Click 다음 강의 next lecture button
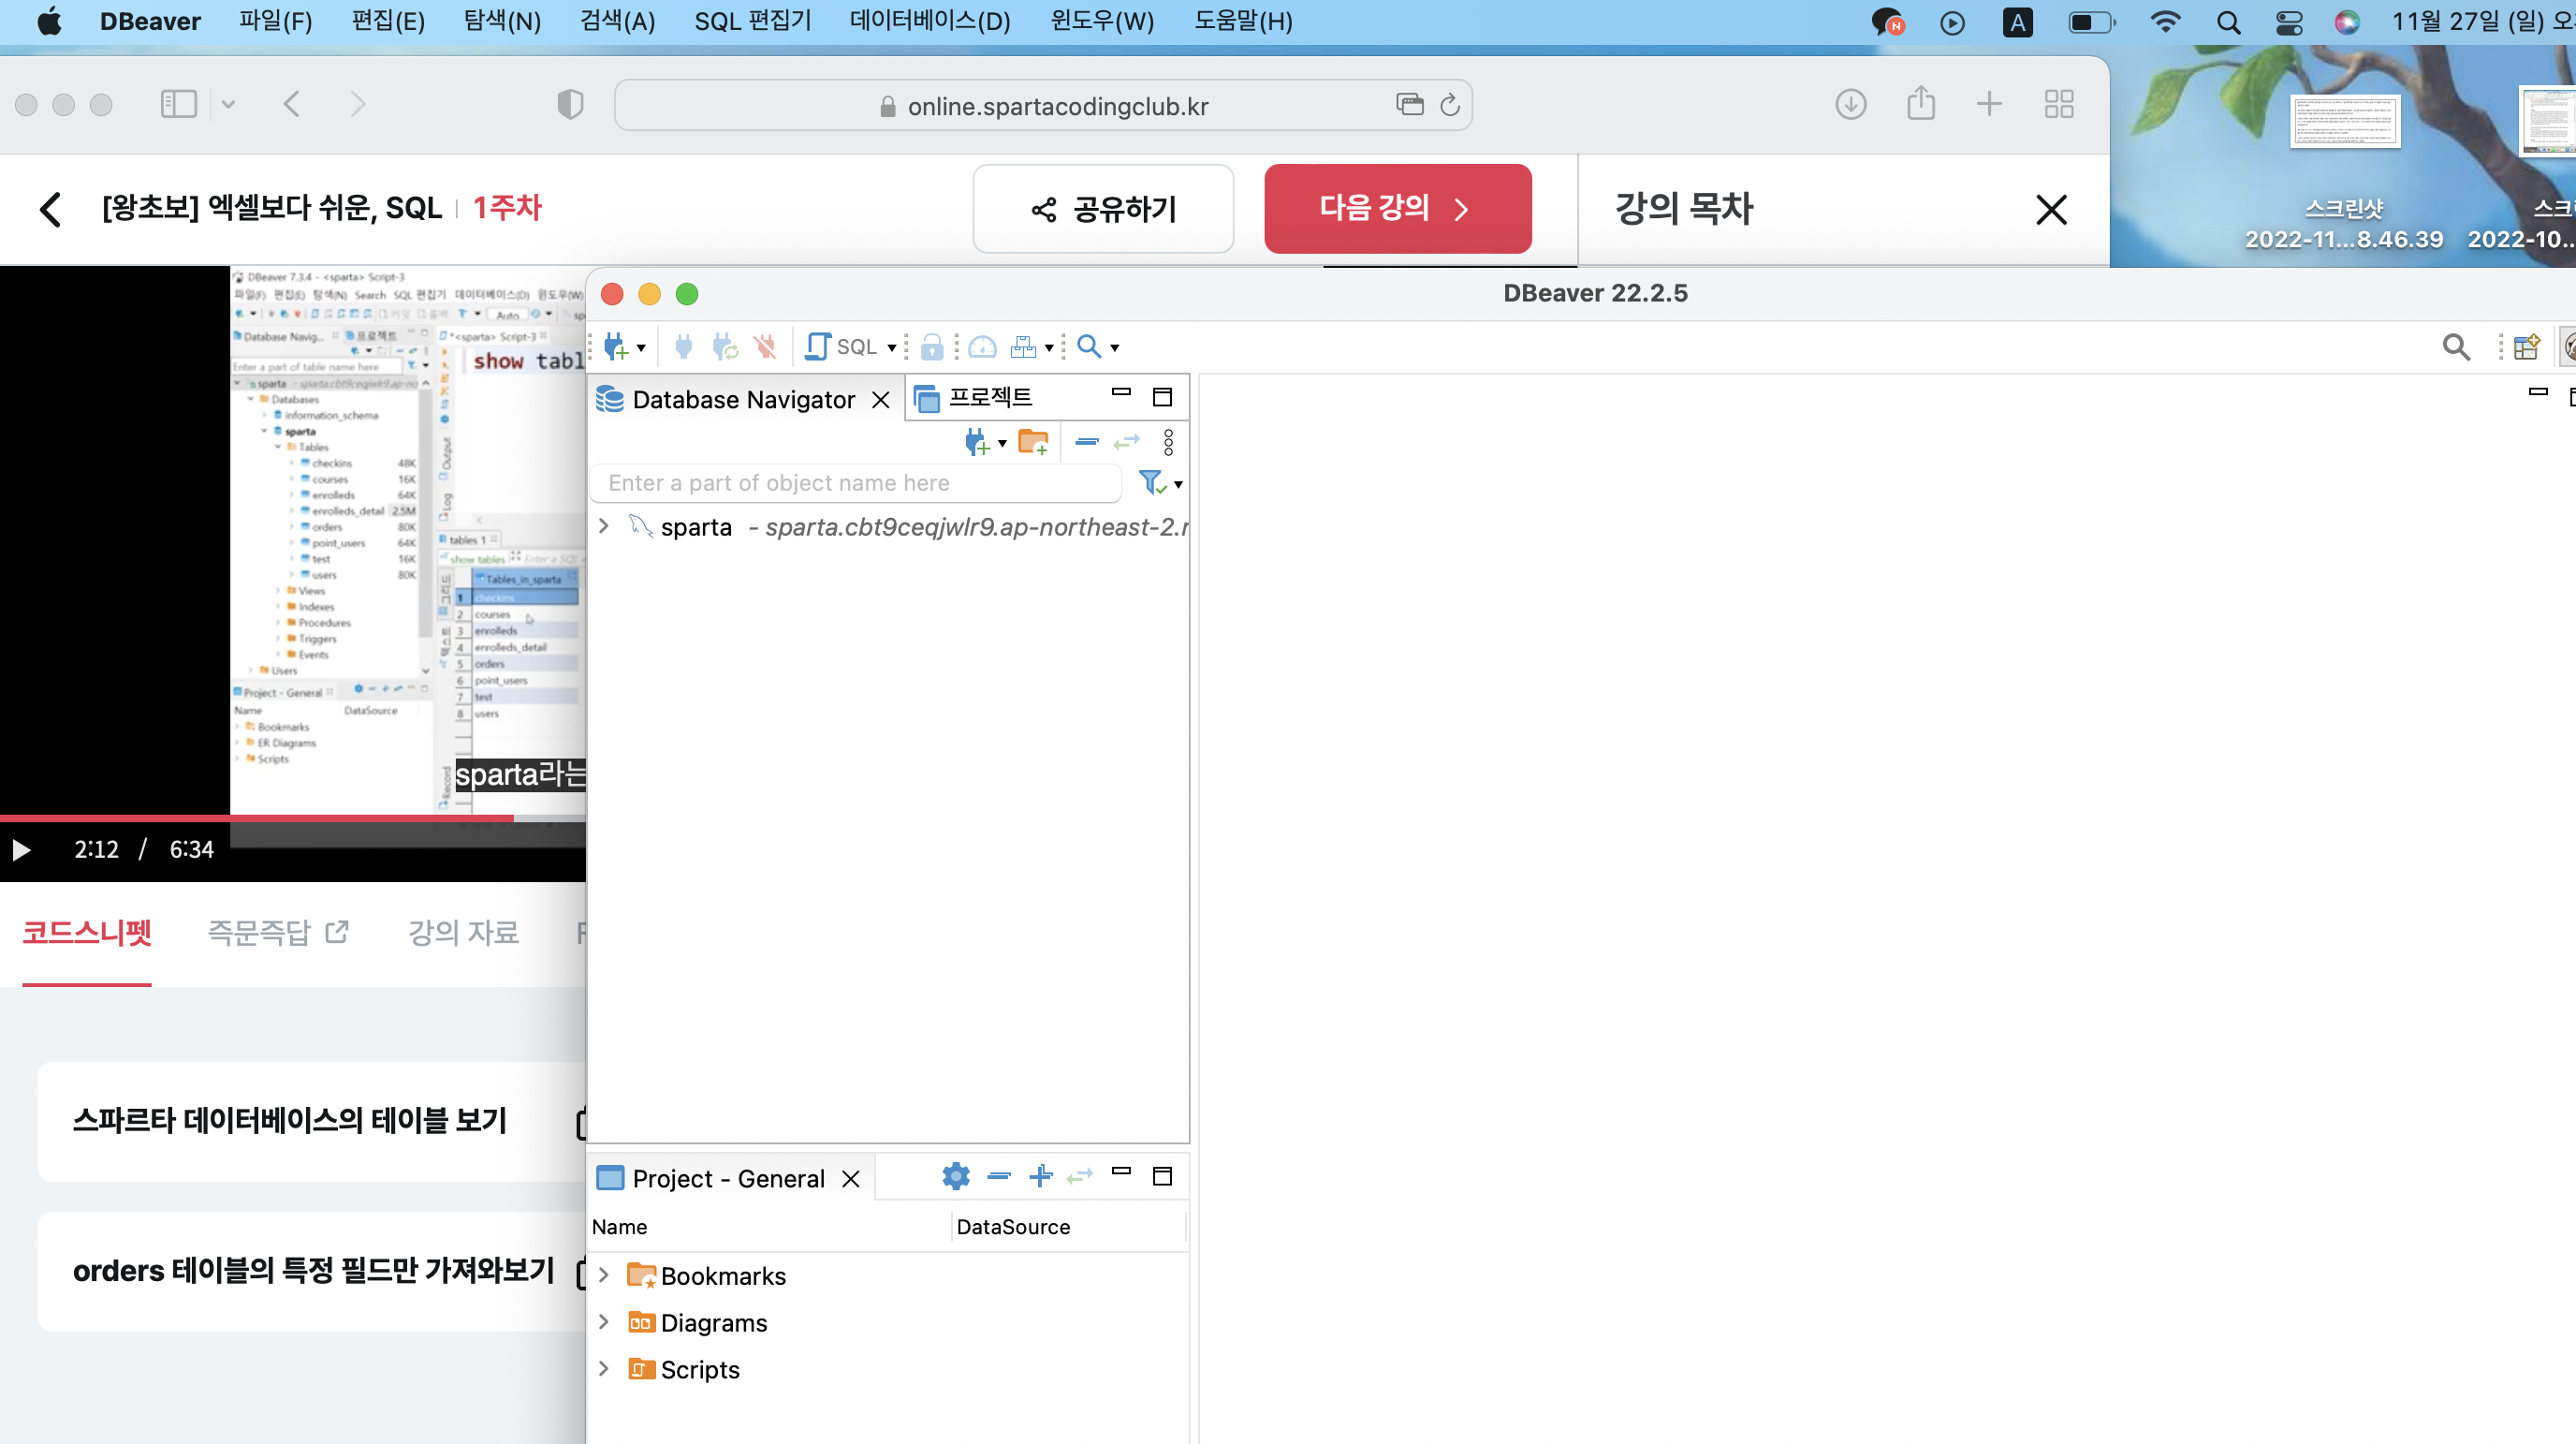 coord(1397,208)
